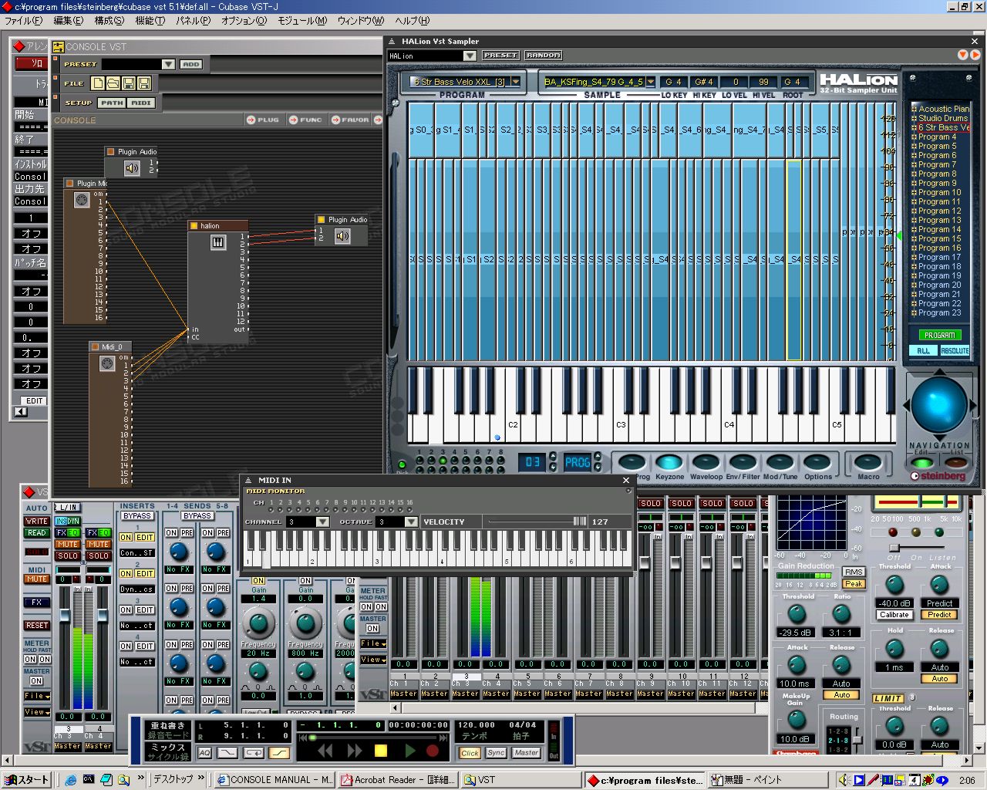Image resolution: width=987 pixels, height=790 pixels.
Task: Open the 機能(T) menu
Action: [x=150, y=21]
